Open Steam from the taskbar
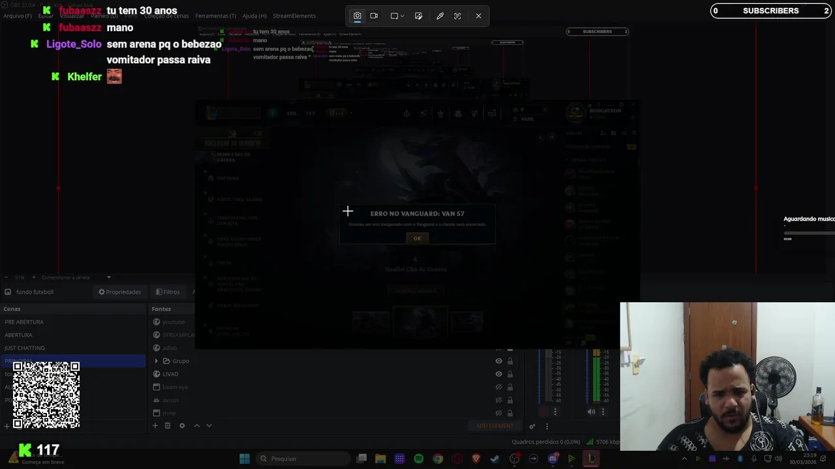Viewport: 835px width, 469px height. point(495,459)
